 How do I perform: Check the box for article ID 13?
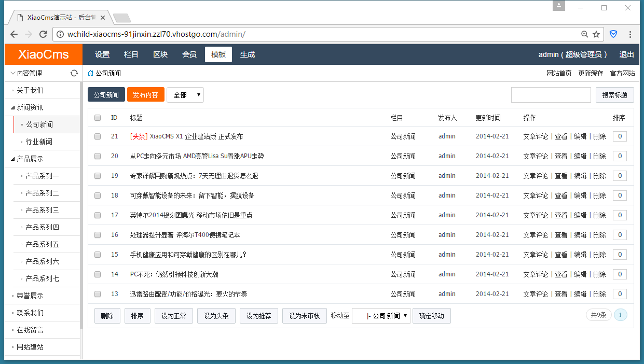(x=98, y=294)
